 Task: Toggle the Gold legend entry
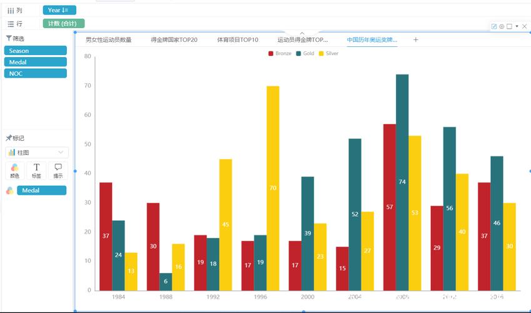[305, 53]
